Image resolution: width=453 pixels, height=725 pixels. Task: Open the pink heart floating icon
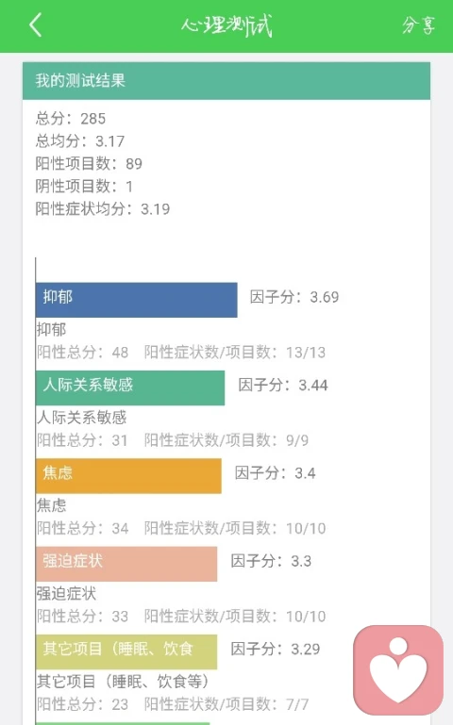pyautogui.click(x=398, y=670)
